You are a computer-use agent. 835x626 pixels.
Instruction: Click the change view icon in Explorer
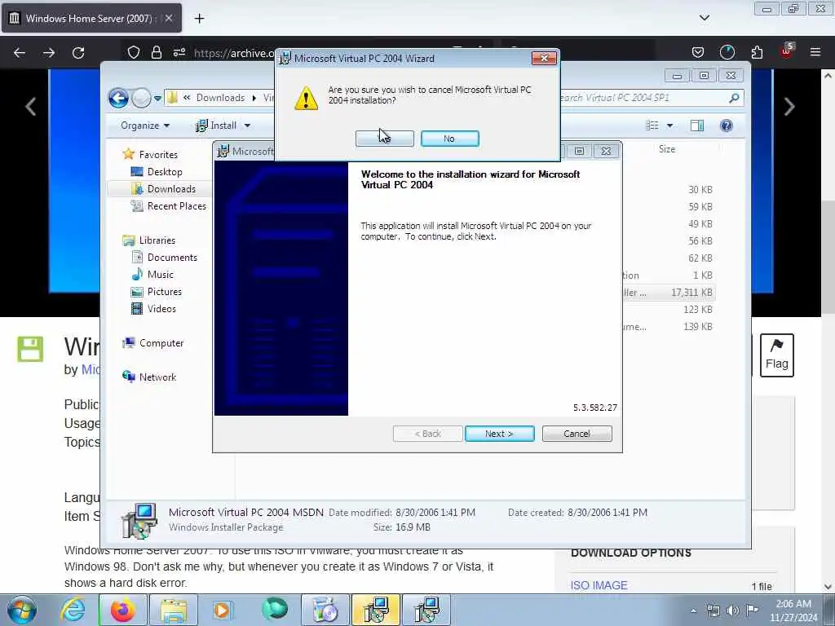pos(652,126)
